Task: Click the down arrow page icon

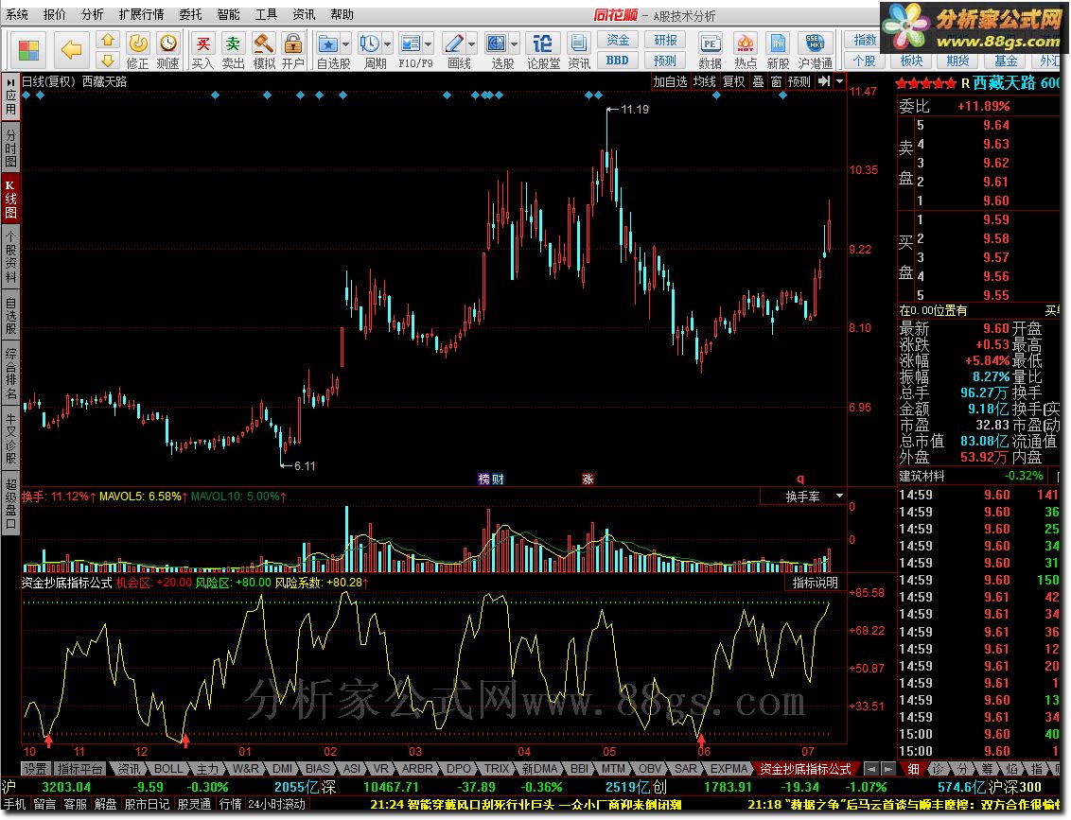Action: point(107,61)
